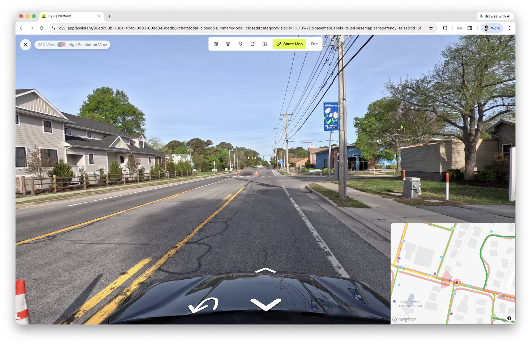Click the curved turn-around arrow
Viewport: 531px width, 345px height.
204,305
